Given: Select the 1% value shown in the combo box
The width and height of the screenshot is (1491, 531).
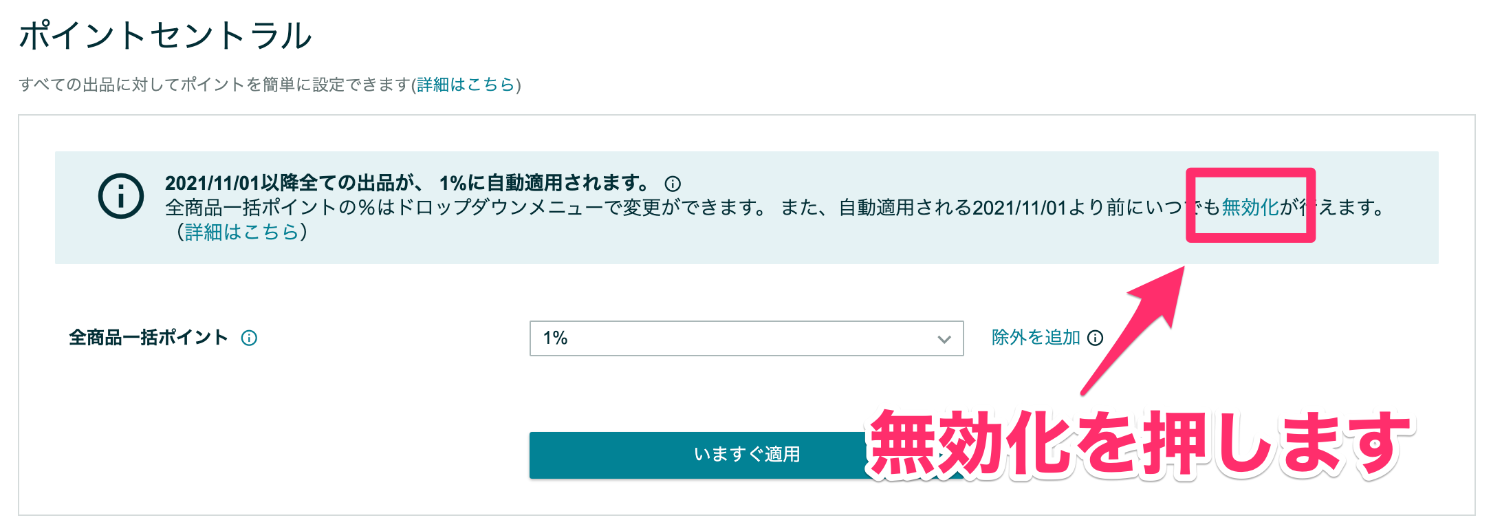Looking at the screenshot, I should 556,338.
